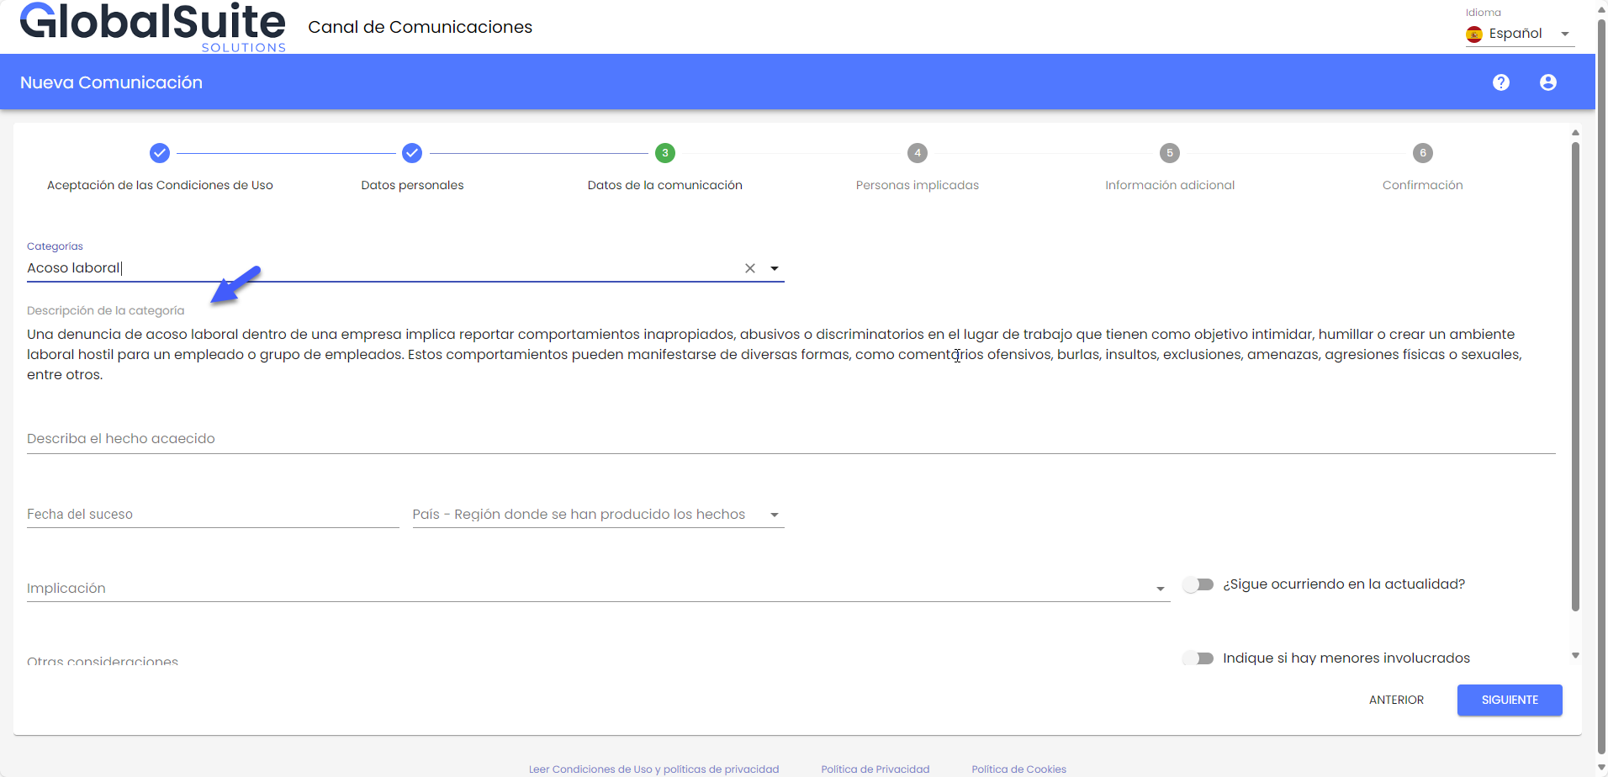1608x777 pixels.
Task: Click completed Datos personales checkmark icon
Action: click(411, 153)
